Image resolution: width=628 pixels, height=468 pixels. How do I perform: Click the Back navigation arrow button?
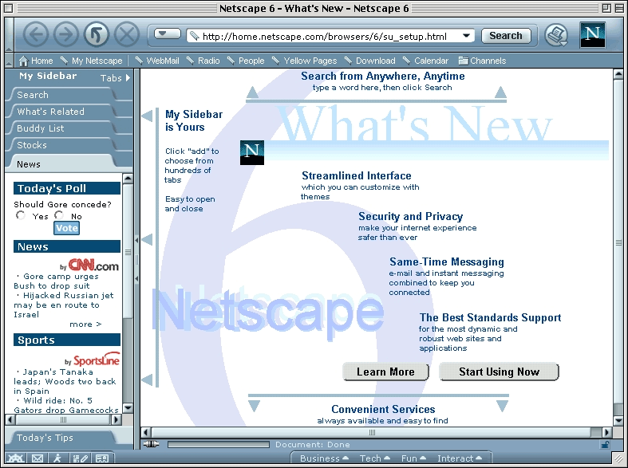37,34
